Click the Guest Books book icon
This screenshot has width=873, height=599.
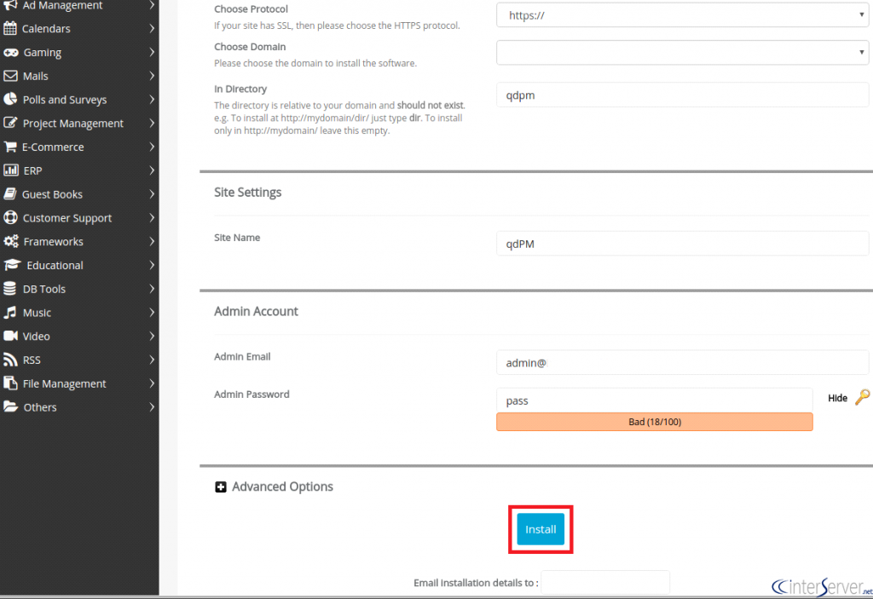pyautogui.click(x=10, y=193)
